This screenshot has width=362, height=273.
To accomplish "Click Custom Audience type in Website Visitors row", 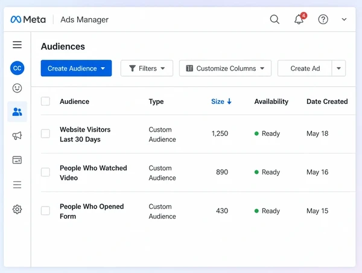I will click(162, 134).
